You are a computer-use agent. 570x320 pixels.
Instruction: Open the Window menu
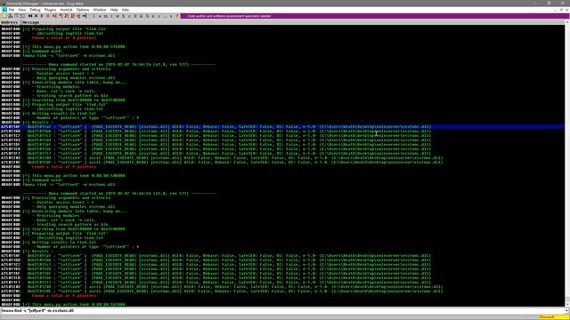pos(99,10)
